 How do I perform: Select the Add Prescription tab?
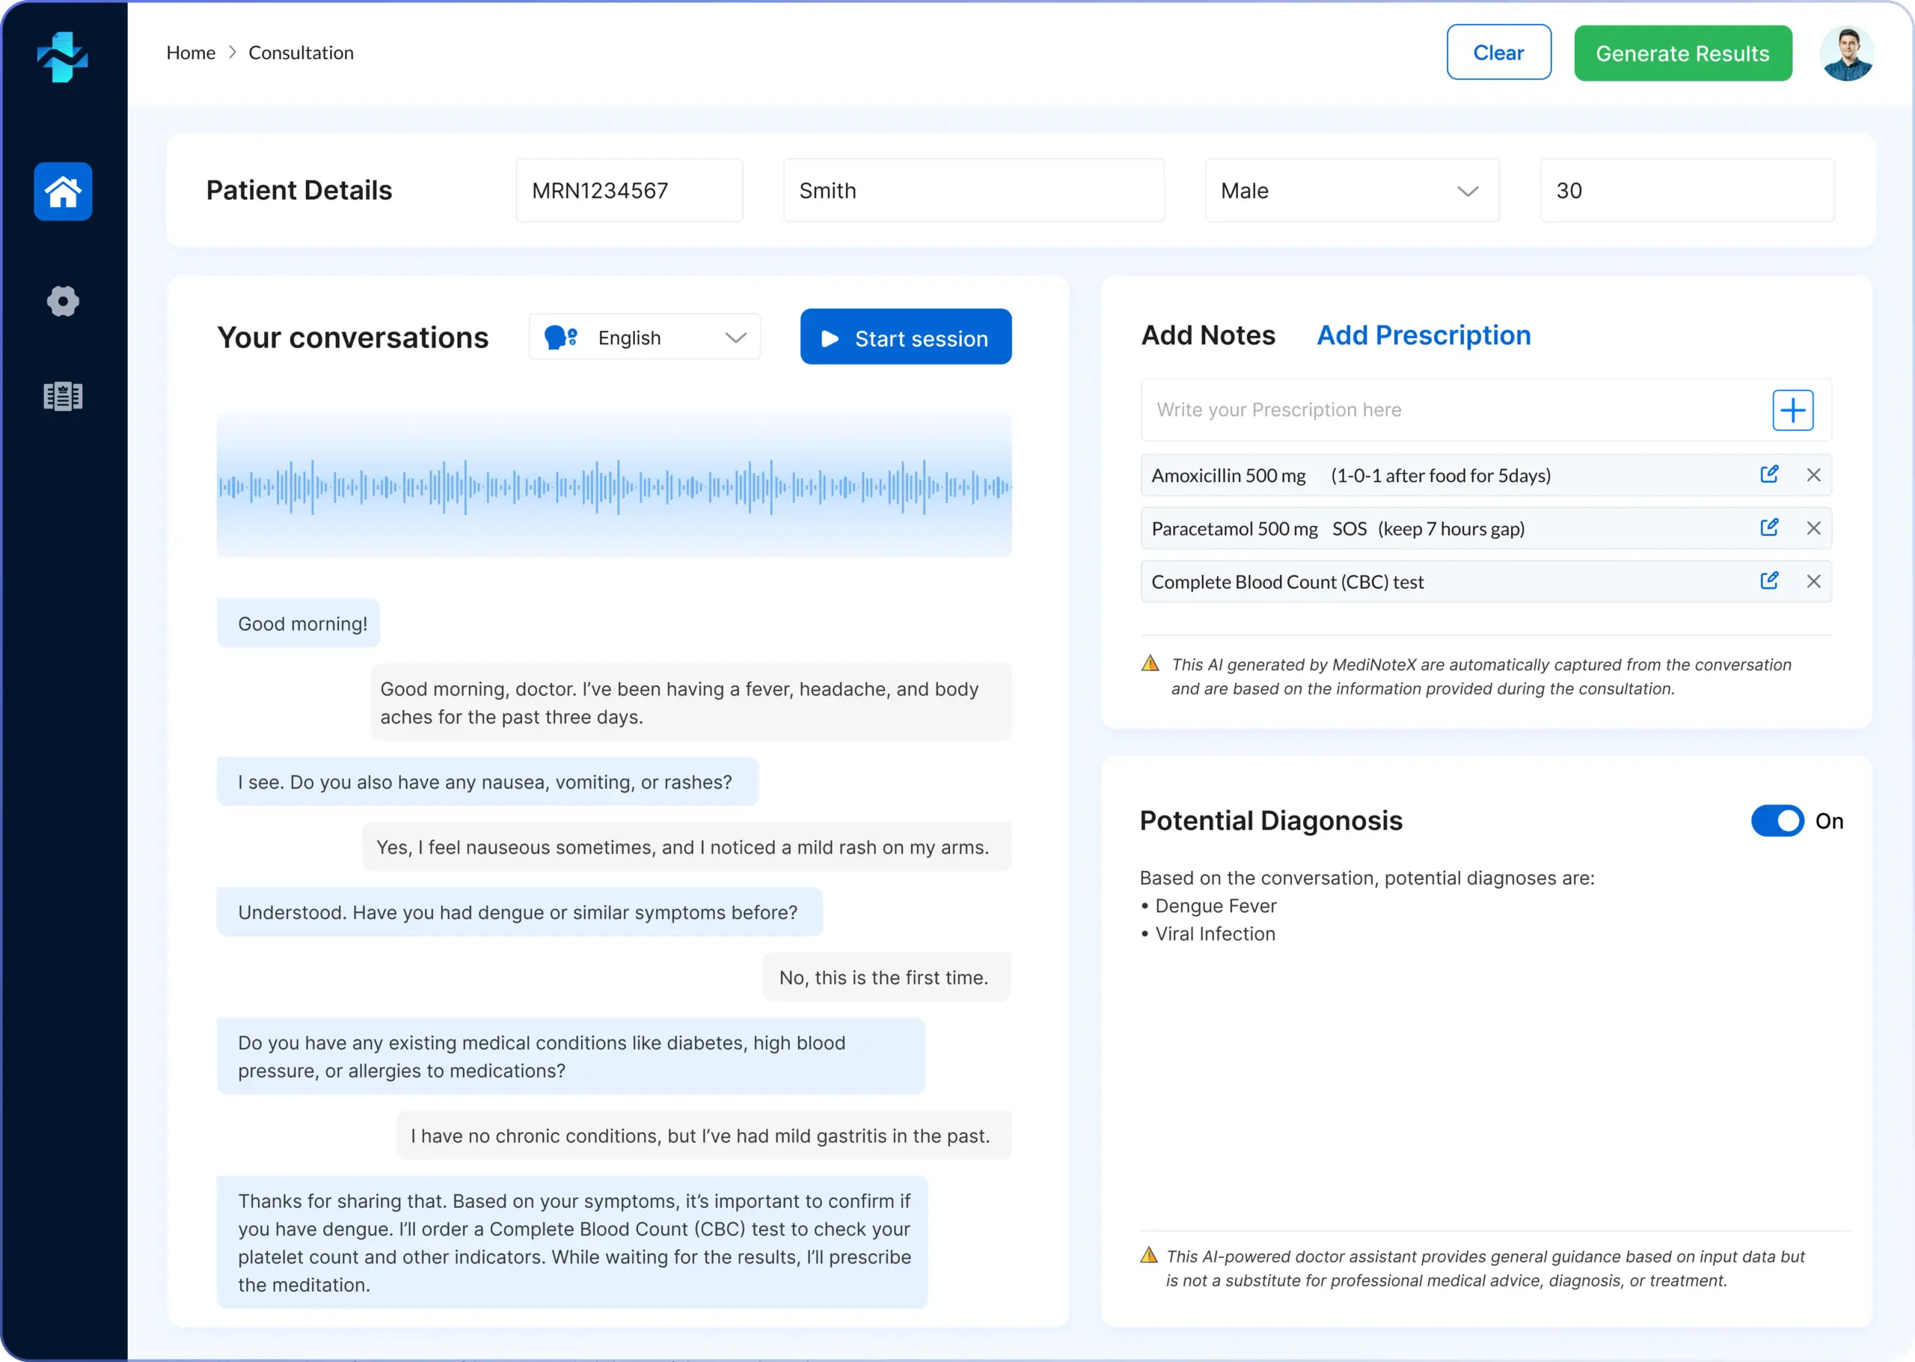coord(1423,335)
